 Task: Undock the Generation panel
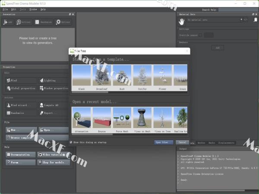[x=70, y=14]
